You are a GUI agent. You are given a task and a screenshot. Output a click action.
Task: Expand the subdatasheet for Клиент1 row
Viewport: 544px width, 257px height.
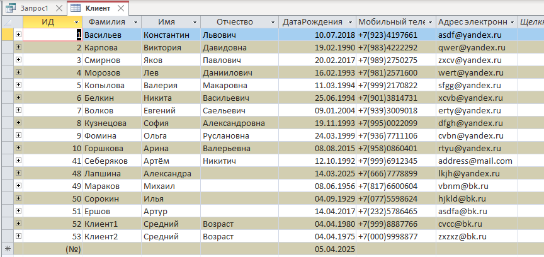click(x=18, y=224)
